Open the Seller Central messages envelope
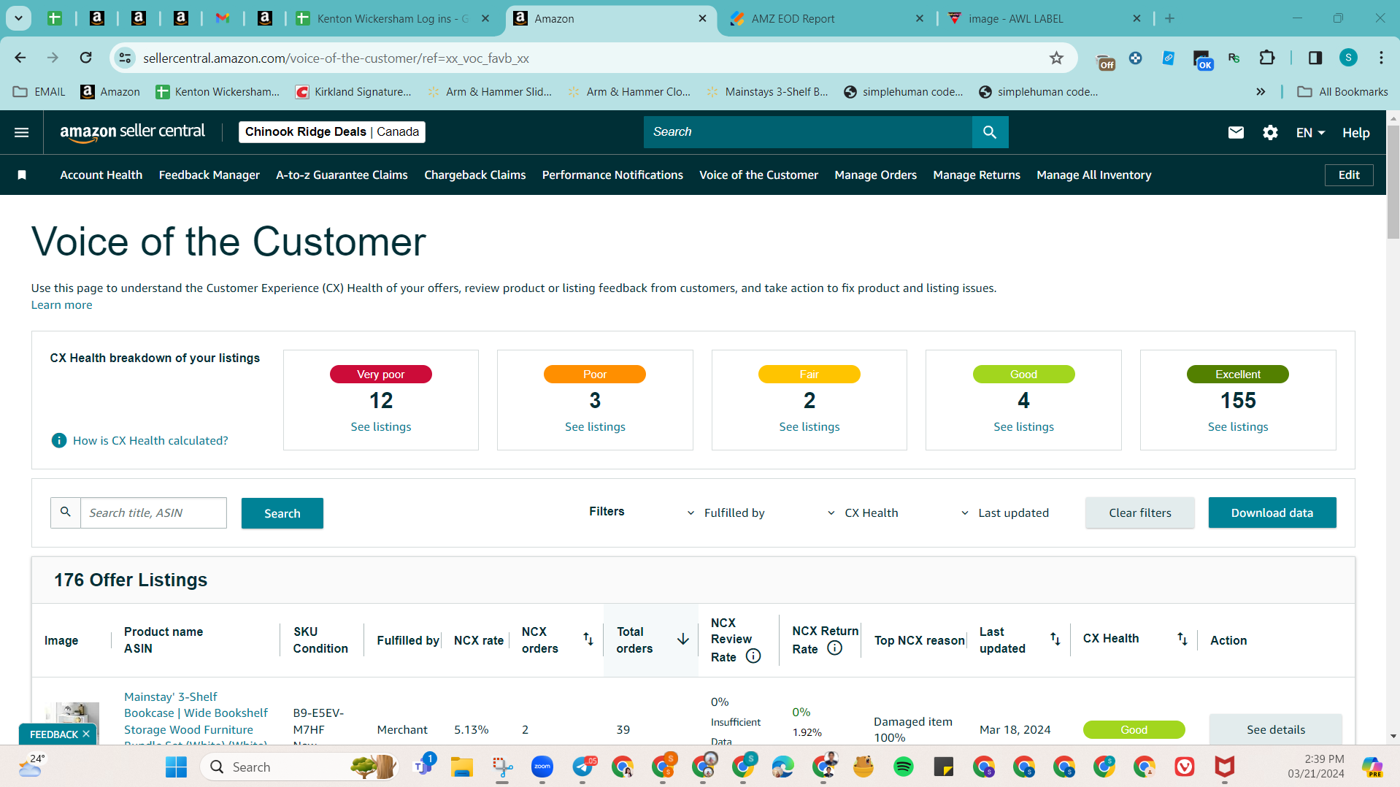The height and width of the screenshot is (787, 1400). click(1236, 132)
